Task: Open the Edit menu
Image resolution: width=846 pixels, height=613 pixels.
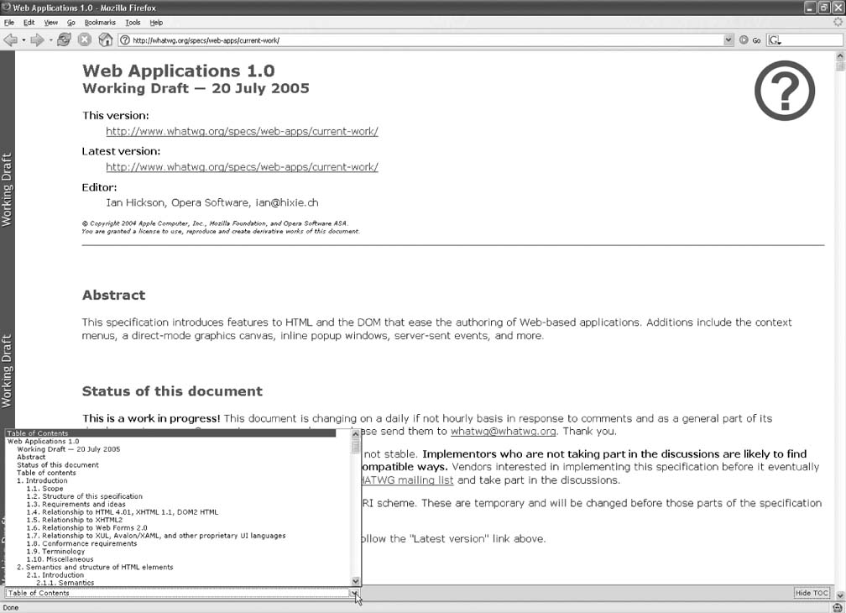Action: (29, 23)
